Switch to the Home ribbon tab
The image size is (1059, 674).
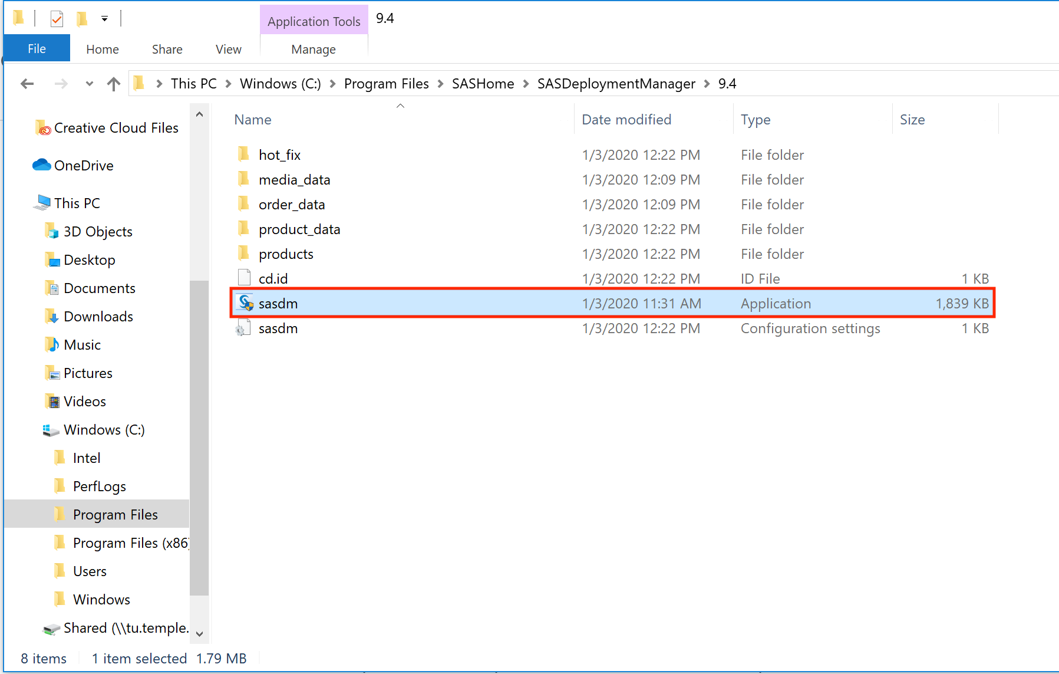click(103, 50)
